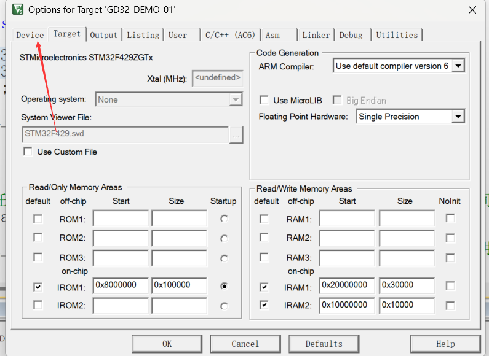The width and height of the screenshot is (489, 356).
Task: Edit IRAM1 Size 0x30000
Action: (407, 285)
